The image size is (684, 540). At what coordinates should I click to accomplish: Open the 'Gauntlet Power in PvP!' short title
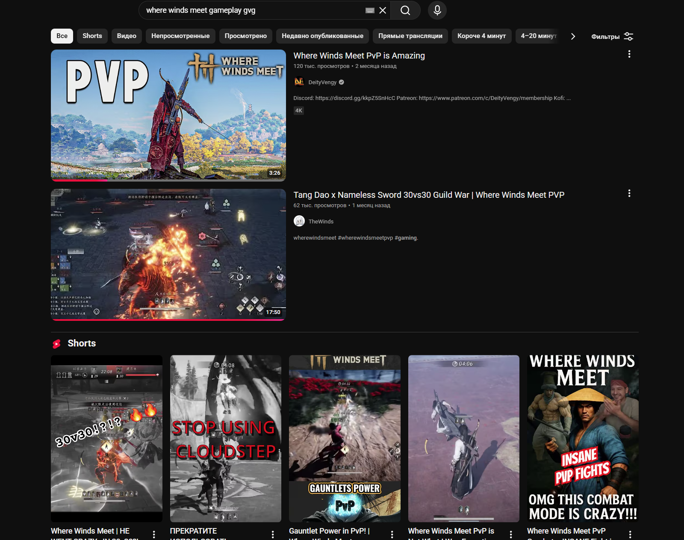pyautogui.click(x=330, y=533)
